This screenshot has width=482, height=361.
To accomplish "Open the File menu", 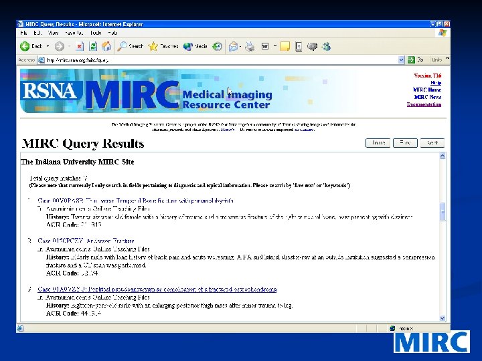I will click(23, 33).
